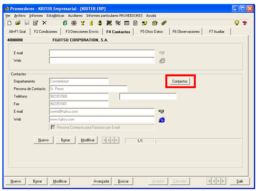Click the Avanzada search button

tap(101, 181)
